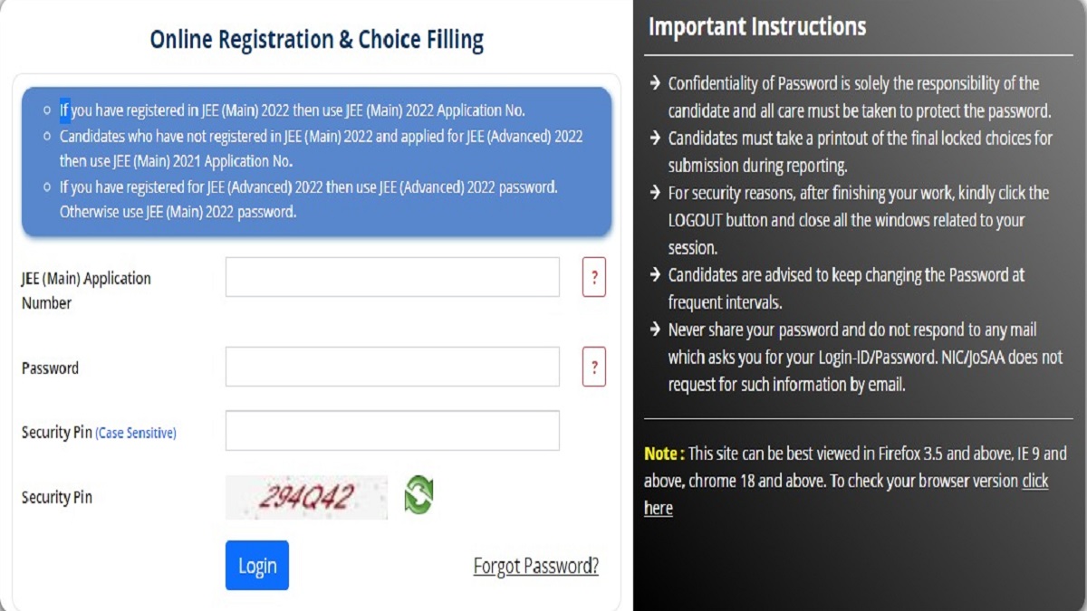Click the 'Note :' text about browser versions
Image resolution: width=1087 pixels, height=611 pixels.
click(x=665, y=454)
